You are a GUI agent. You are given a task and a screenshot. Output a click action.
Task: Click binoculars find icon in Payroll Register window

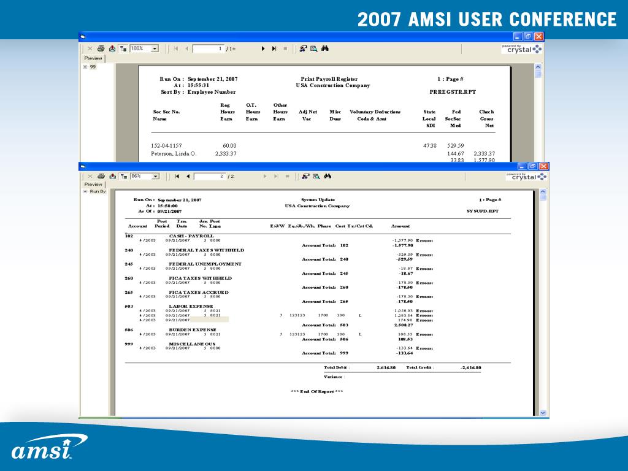pos(325,48)
